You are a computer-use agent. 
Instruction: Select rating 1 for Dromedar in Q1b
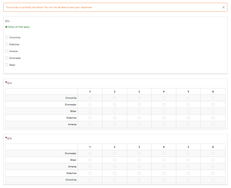click(x=90, y=153)
